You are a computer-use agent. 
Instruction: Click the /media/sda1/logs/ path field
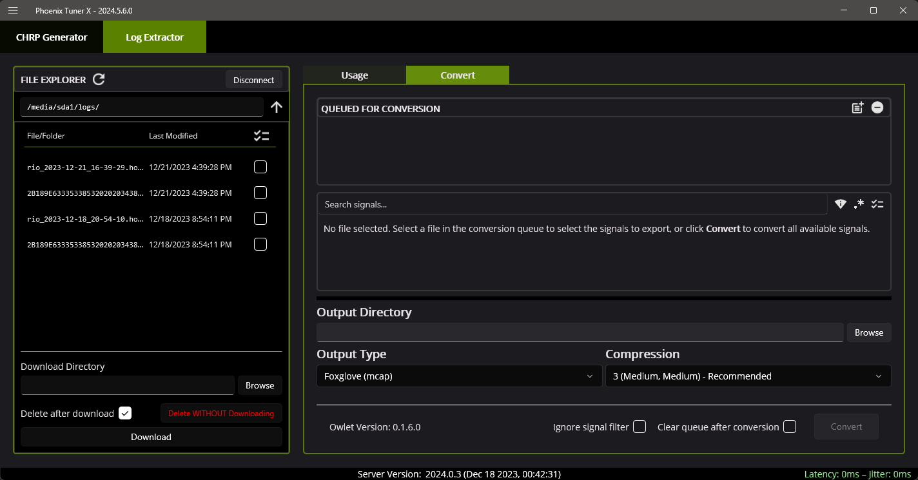click(x=142, y=107)
